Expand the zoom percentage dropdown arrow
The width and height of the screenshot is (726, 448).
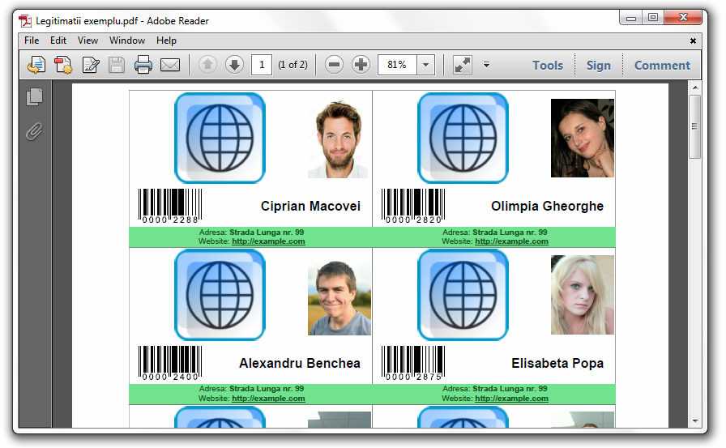pos(426,65)
